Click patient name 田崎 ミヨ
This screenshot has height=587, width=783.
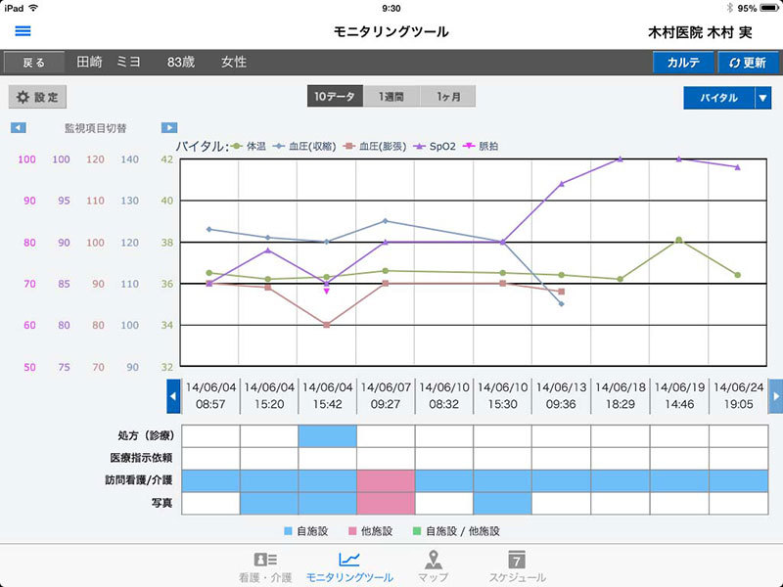coord(109,62)
